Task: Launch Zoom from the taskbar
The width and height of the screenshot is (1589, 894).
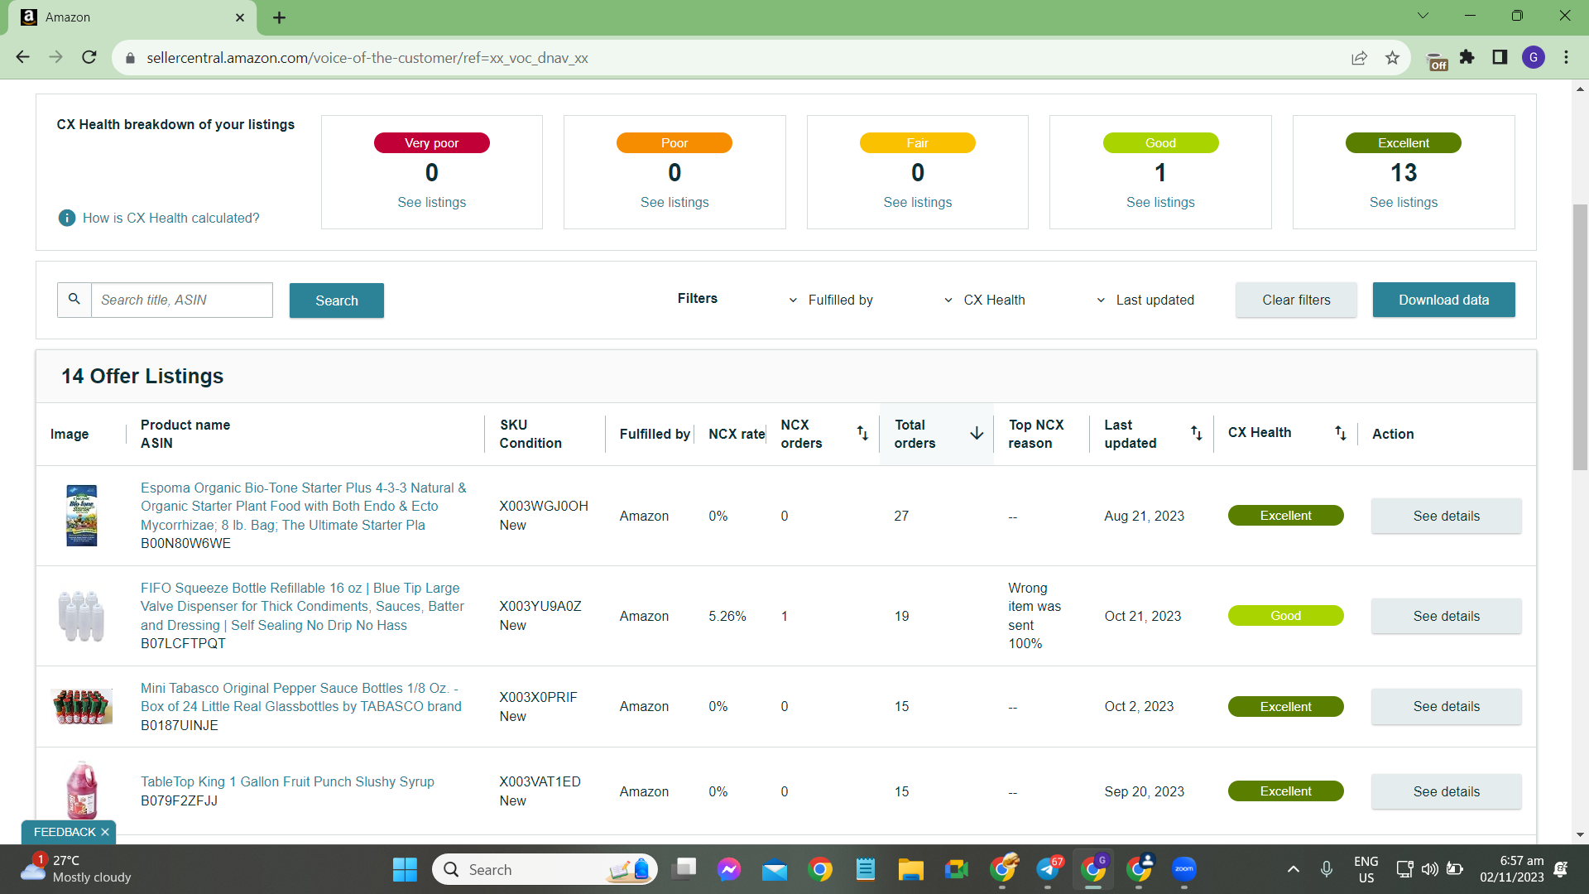Action: (x=1184, y=869)
